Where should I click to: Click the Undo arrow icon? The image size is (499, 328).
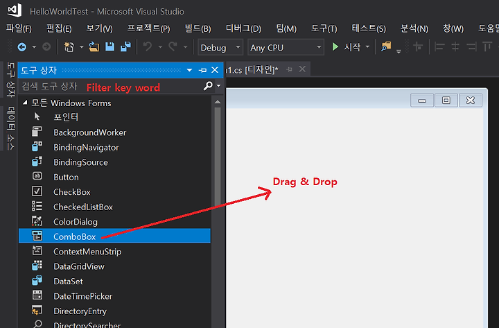(x=148, y=47)
